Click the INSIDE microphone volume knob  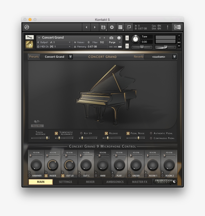(x=53, y=165)
